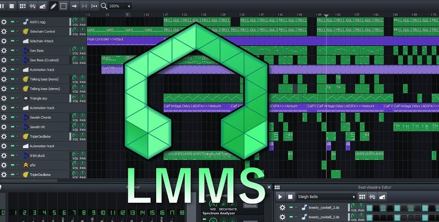Mute the Sidechain Attack track
This screenshot has width=439, height=222.
[x=12, y=41]
